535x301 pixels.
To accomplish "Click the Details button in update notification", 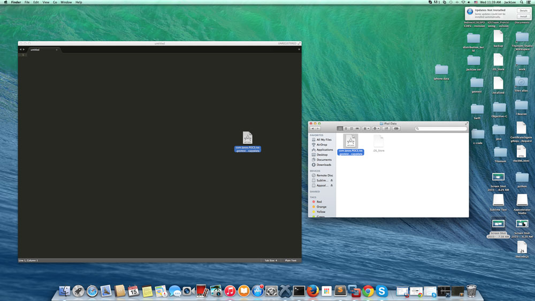I will [x=523, y=11].
